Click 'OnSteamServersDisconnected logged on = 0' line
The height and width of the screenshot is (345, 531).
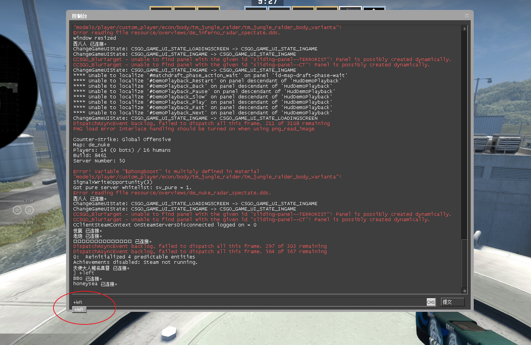165,225
